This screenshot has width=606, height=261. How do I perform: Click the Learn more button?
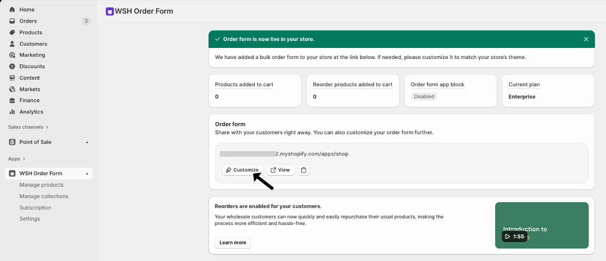pos(233,243)
